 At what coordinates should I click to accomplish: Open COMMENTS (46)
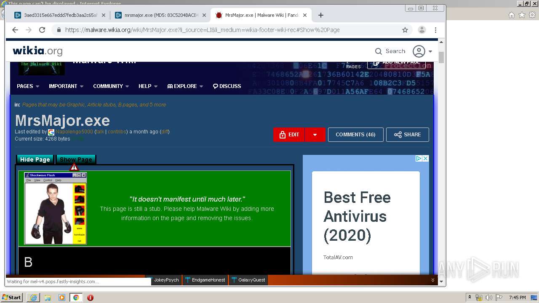[355, 135]
